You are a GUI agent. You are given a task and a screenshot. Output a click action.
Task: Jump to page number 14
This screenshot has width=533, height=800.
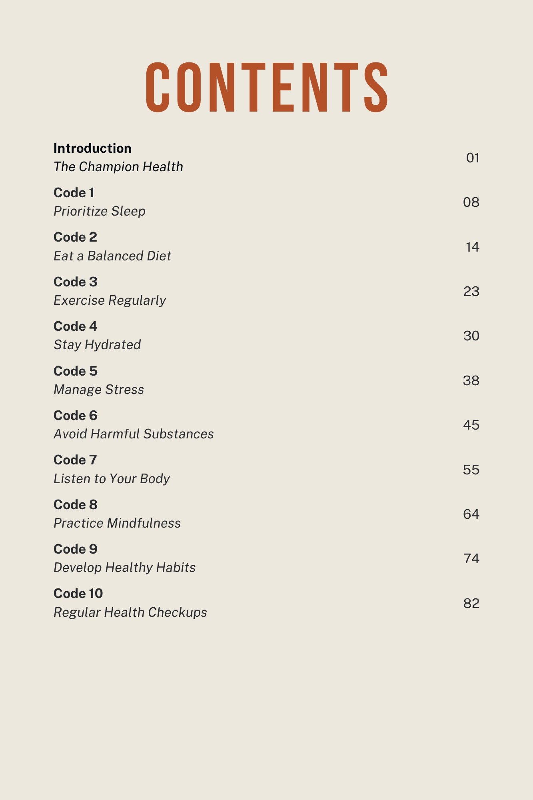click(472, 247)
